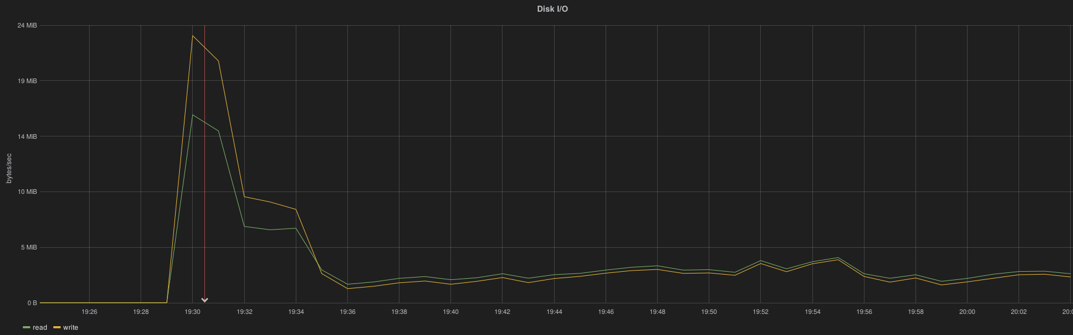Click the bytes/sec vertical axis title

point(9,168)
